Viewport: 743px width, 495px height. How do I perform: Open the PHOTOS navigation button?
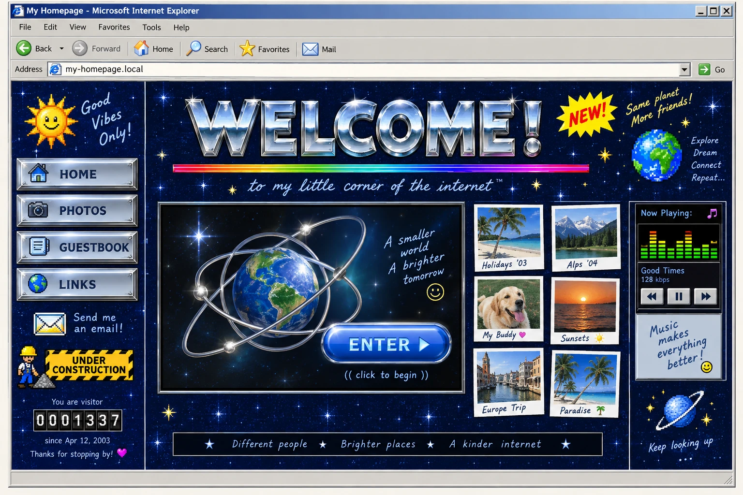click(77, 211)
